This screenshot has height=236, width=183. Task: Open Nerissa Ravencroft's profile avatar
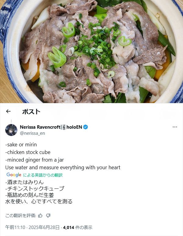click(11, 130)
